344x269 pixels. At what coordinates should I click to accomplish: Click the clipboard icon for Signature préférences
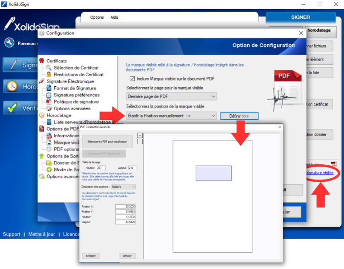pyautogui.click(x=49, y=95)
